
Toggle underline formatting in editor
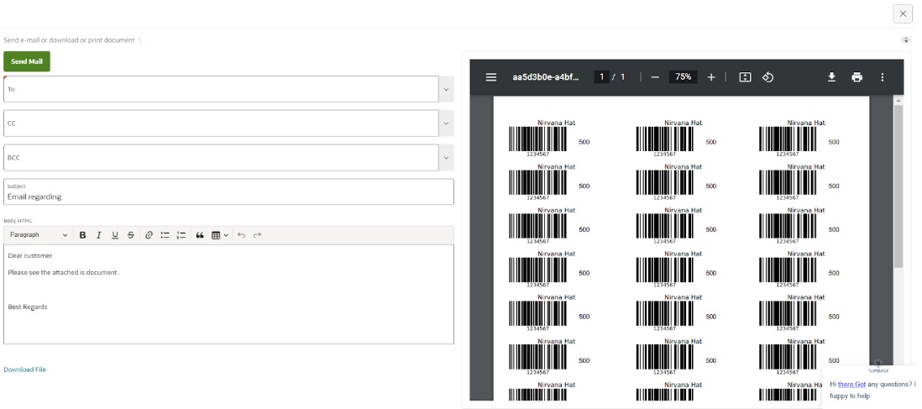[115, 235]
